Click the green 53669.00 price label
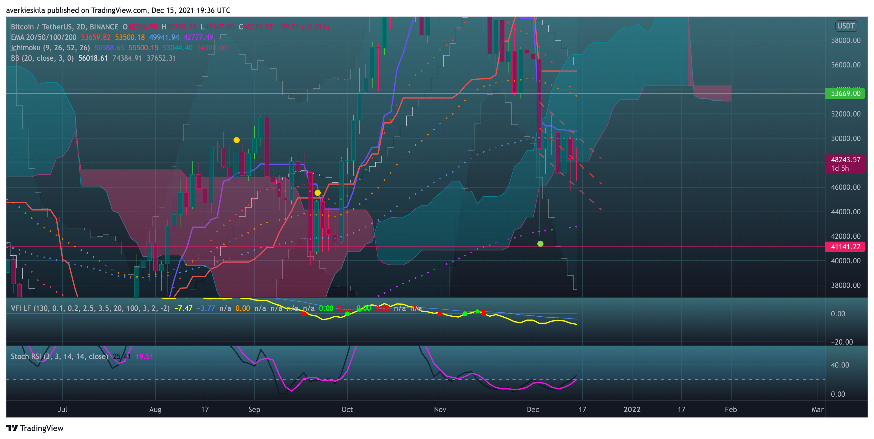The image size is (874, 439). click(845, 93)
